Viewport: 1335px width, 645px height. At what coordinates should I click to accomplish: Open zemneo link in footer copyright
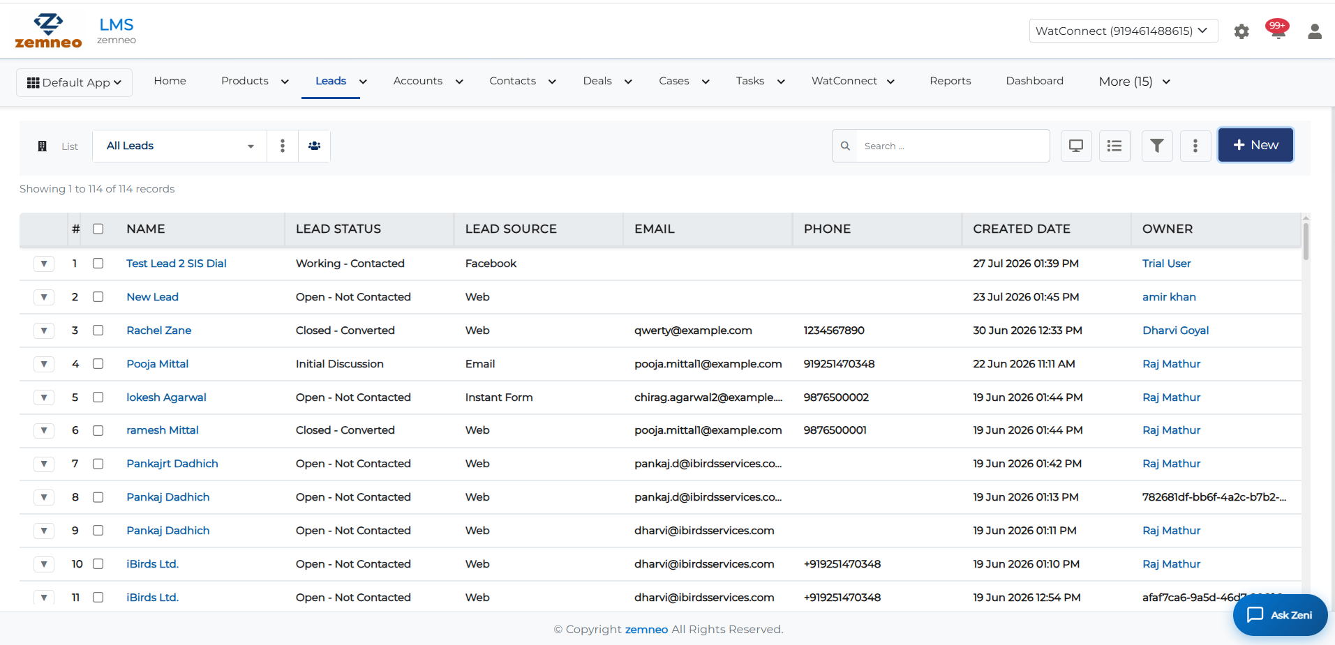pyautogui.click(x=646, y=630)
